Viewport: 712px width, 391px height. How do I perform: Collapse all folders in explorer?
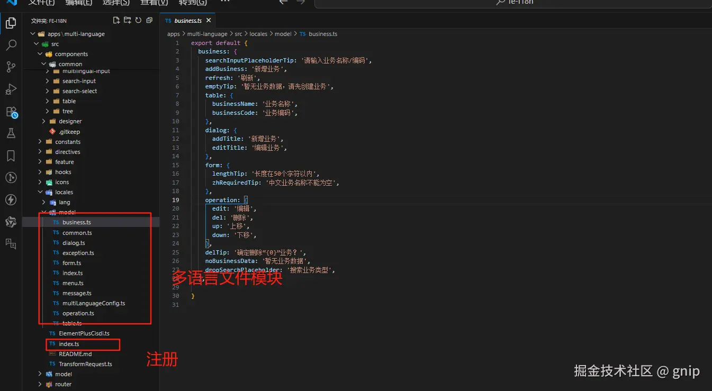(x=149, y=21)
